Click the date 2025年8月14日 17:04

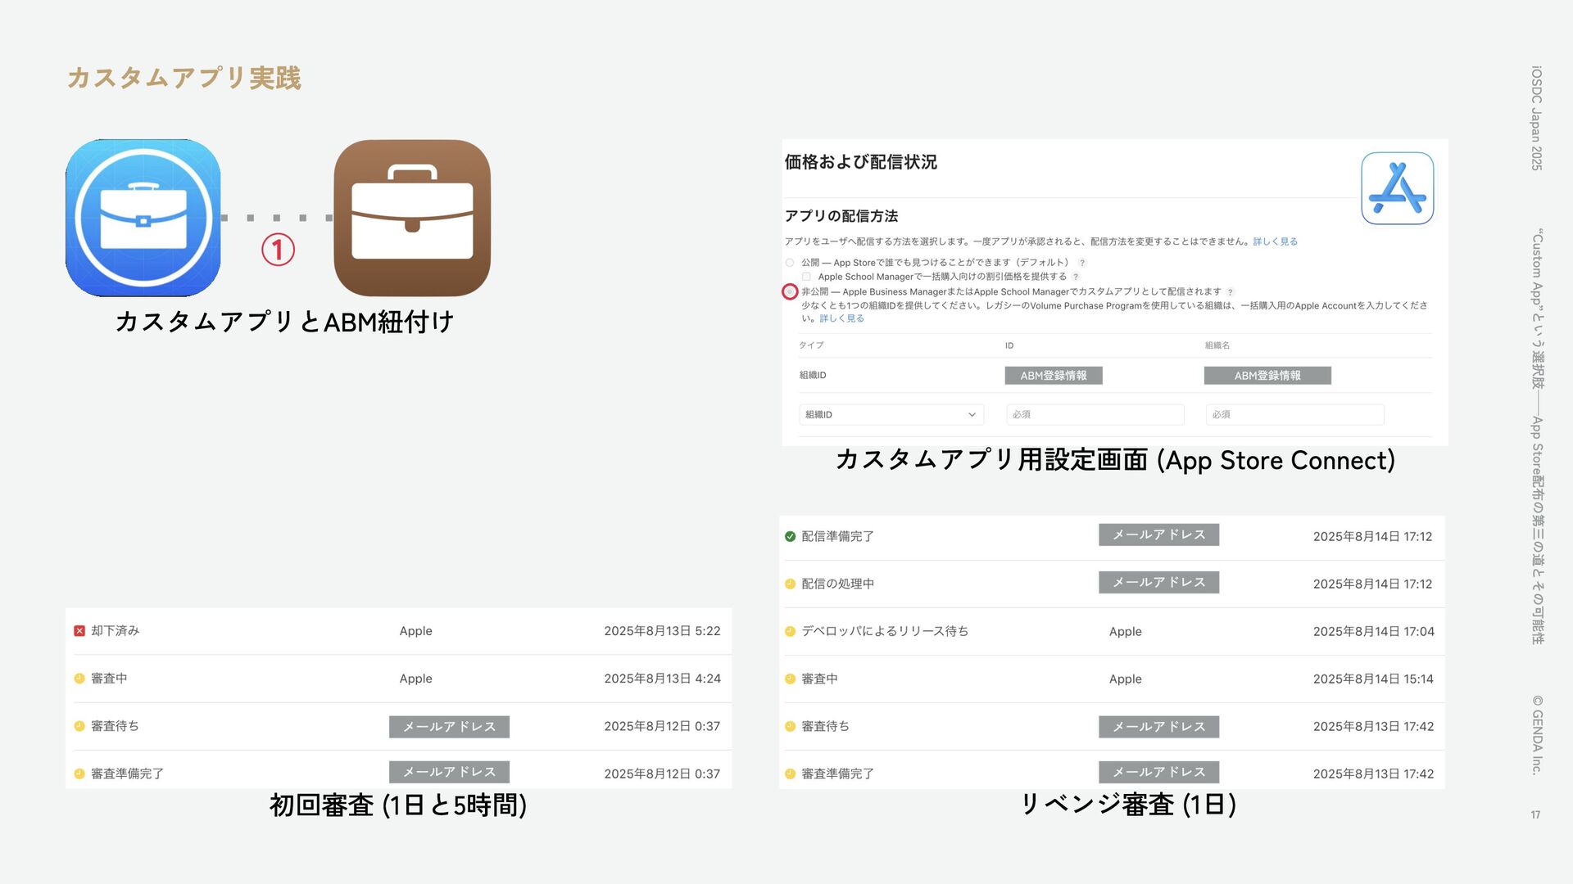(x=1373, y=632)
